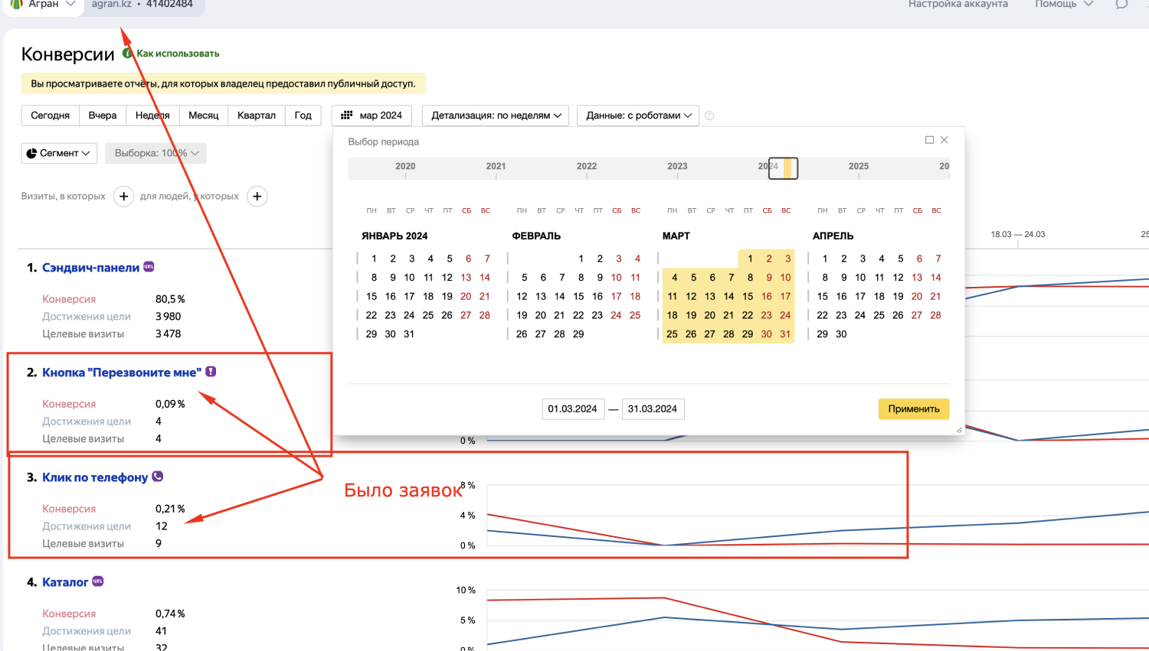Click the phone icon next to Клик по телефону
Screen dimensions: 1149x651
(158, 476)
